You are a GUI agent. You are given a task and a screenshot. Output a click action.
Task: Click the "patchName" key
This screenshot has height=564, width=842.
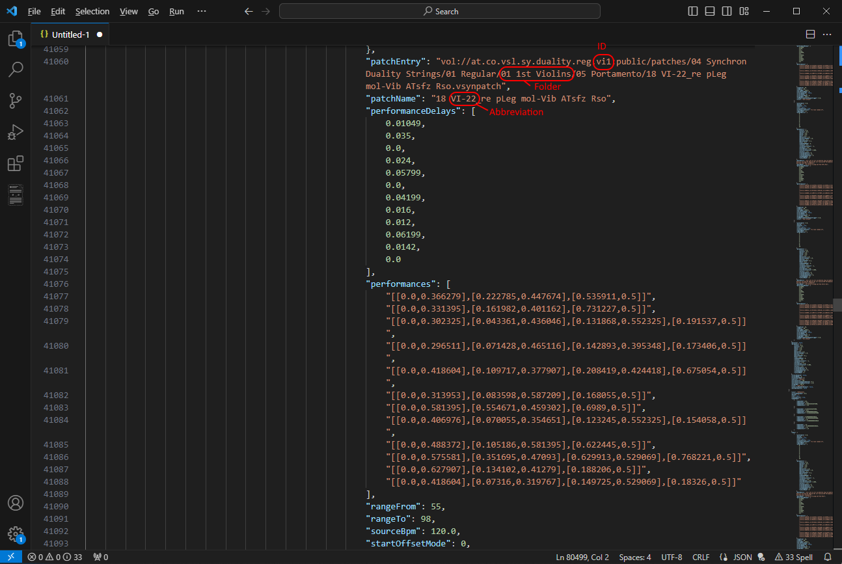point(394,99)
